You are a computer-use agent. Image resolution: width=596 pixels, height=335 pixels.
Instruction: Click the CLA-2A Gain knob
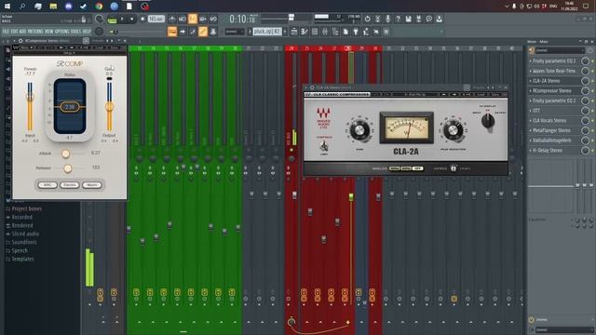coord(359,130)
